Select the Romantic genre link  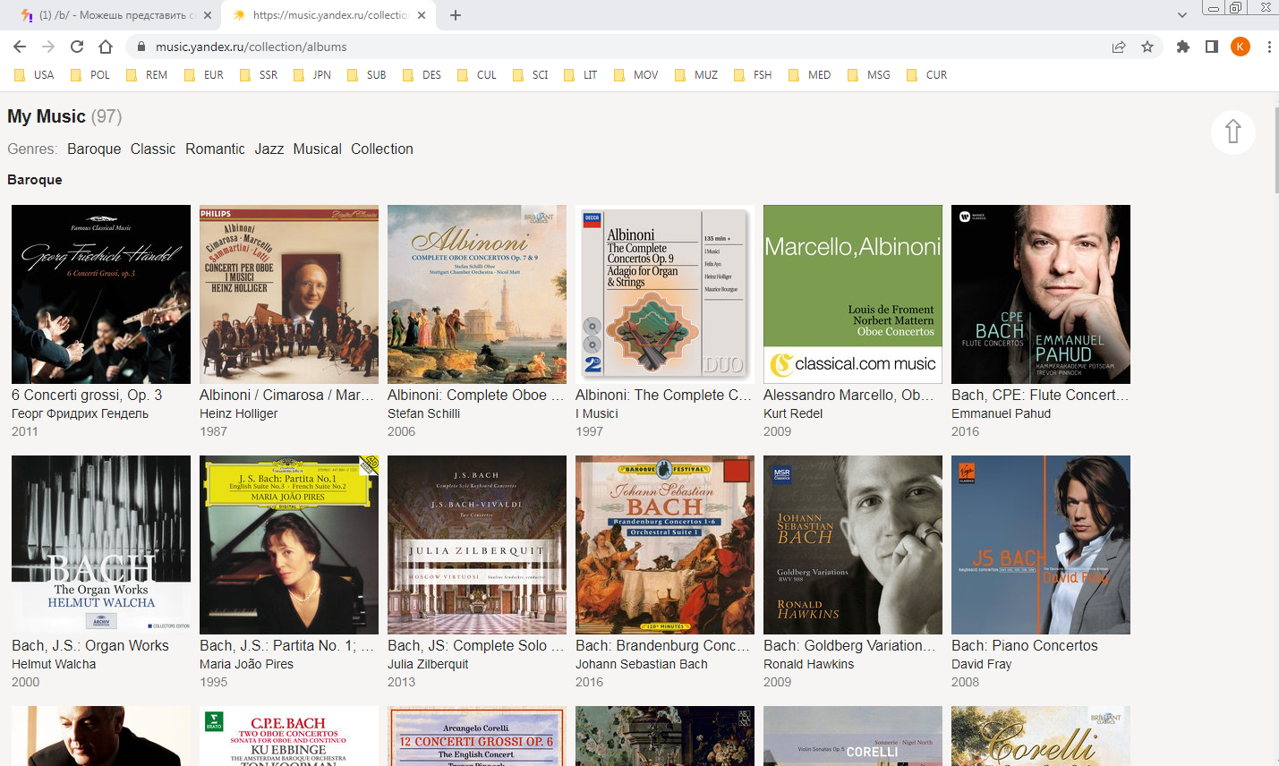pyautogui.click(x=215, y=149)
